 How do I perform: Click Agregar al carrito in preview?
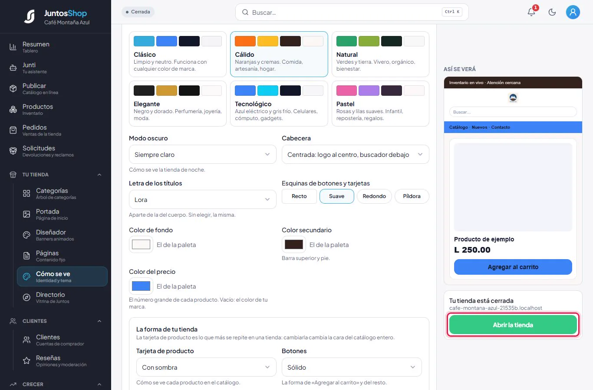513,267
